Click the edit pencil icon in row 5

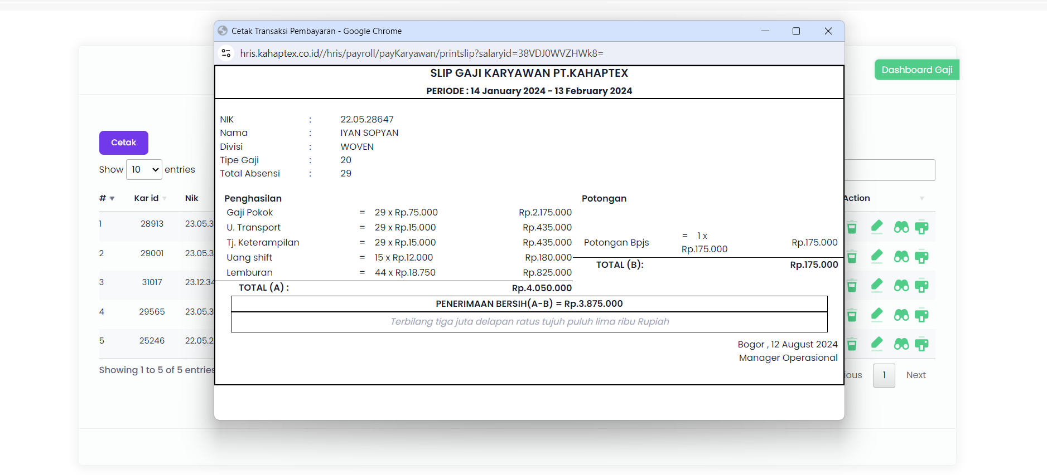pos(877,344)
